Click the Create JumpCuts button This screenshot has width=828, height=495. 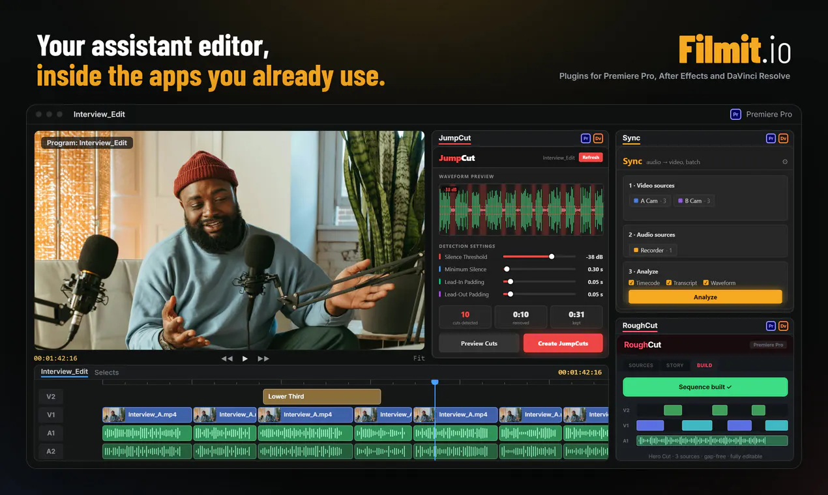pos(563,343)
